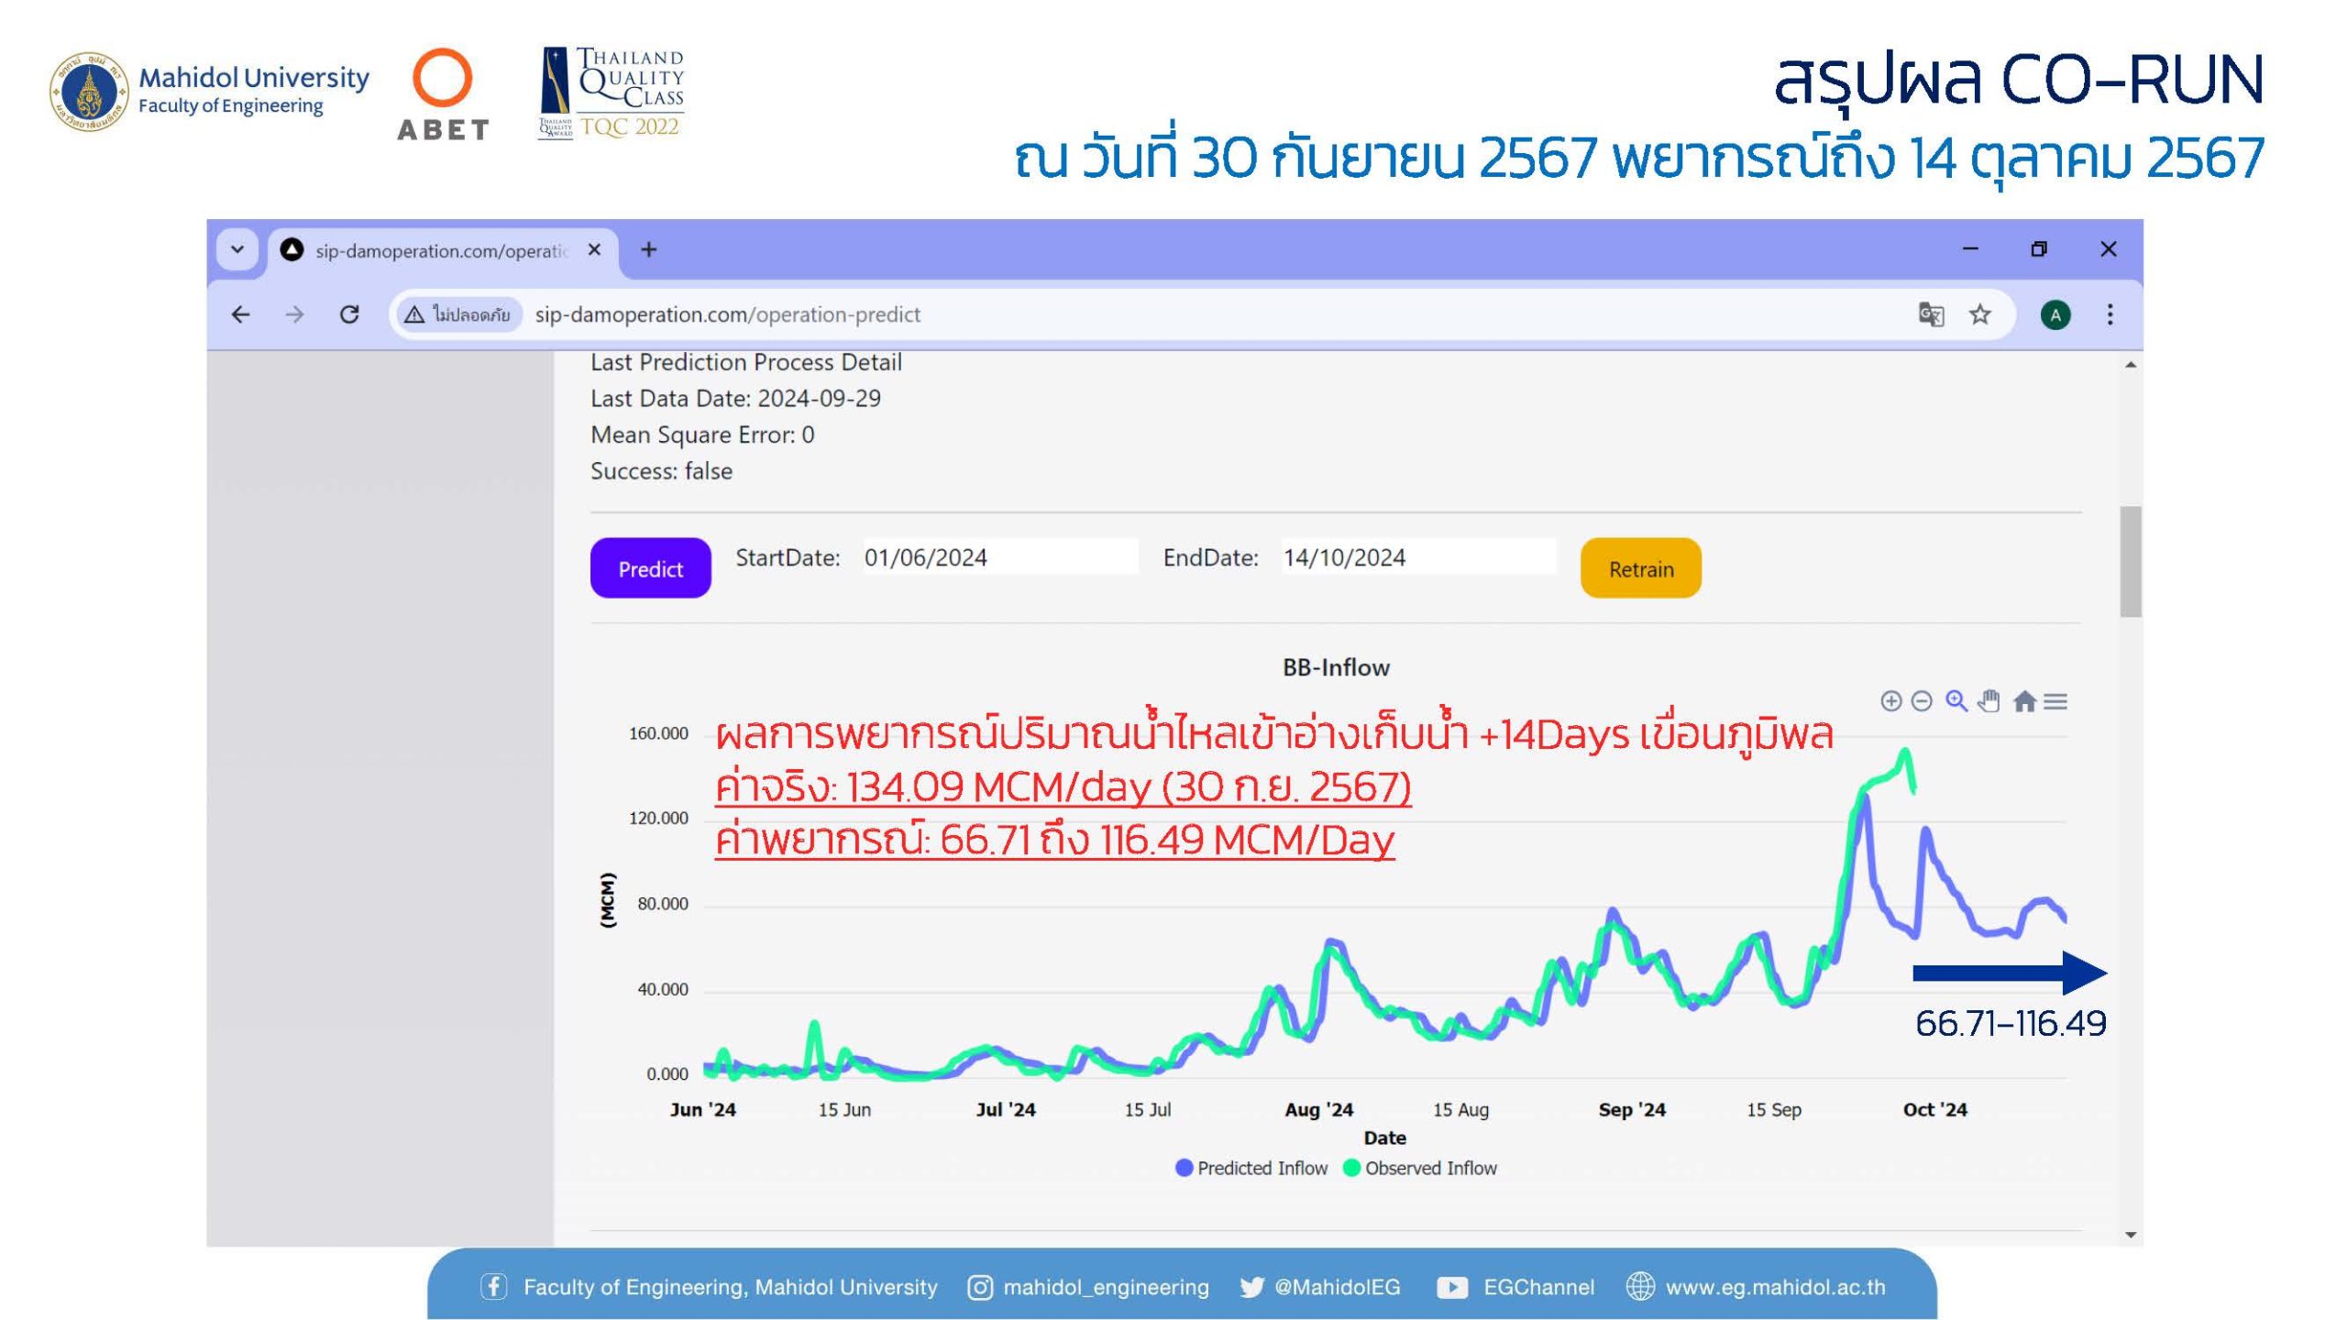Image resolution: width=2347 pixels, height=1320 pixels.
Task: Click the 160.000 y-axis label
Action: point(658,733)
